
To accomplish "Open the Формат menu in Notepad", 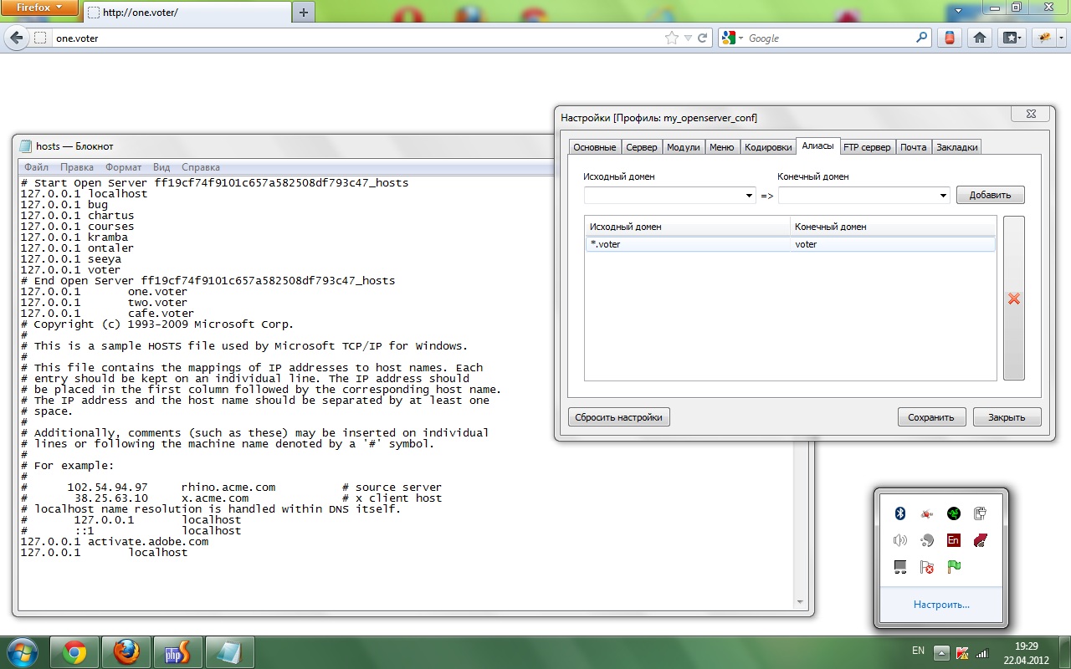I will 123,167.
